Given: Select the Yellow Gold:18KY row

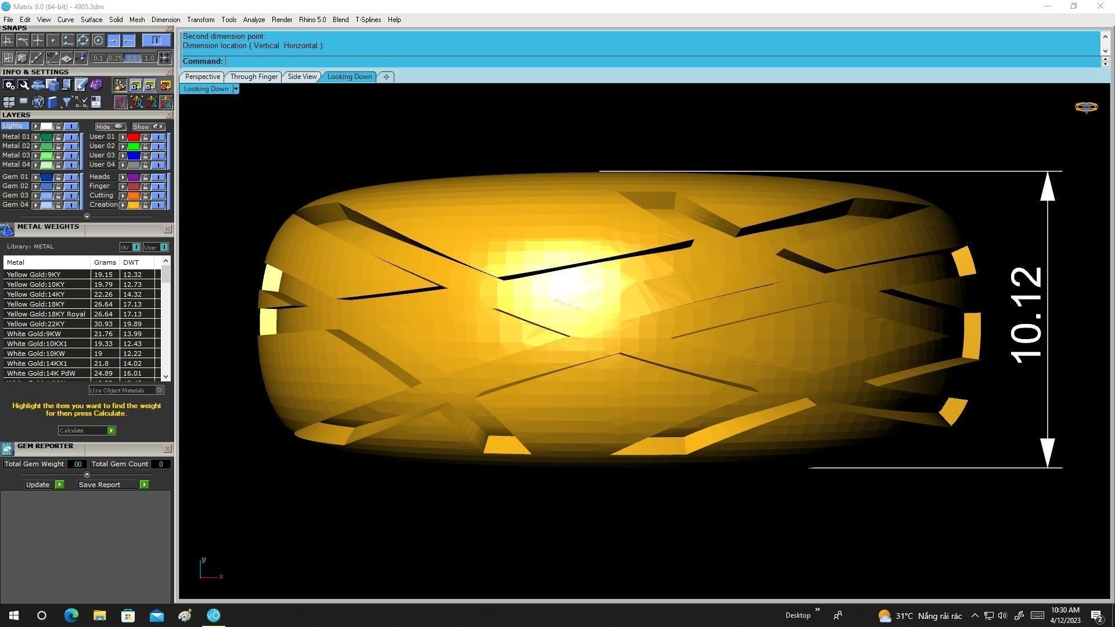Looking at the screenshot, I should (36, 304).
